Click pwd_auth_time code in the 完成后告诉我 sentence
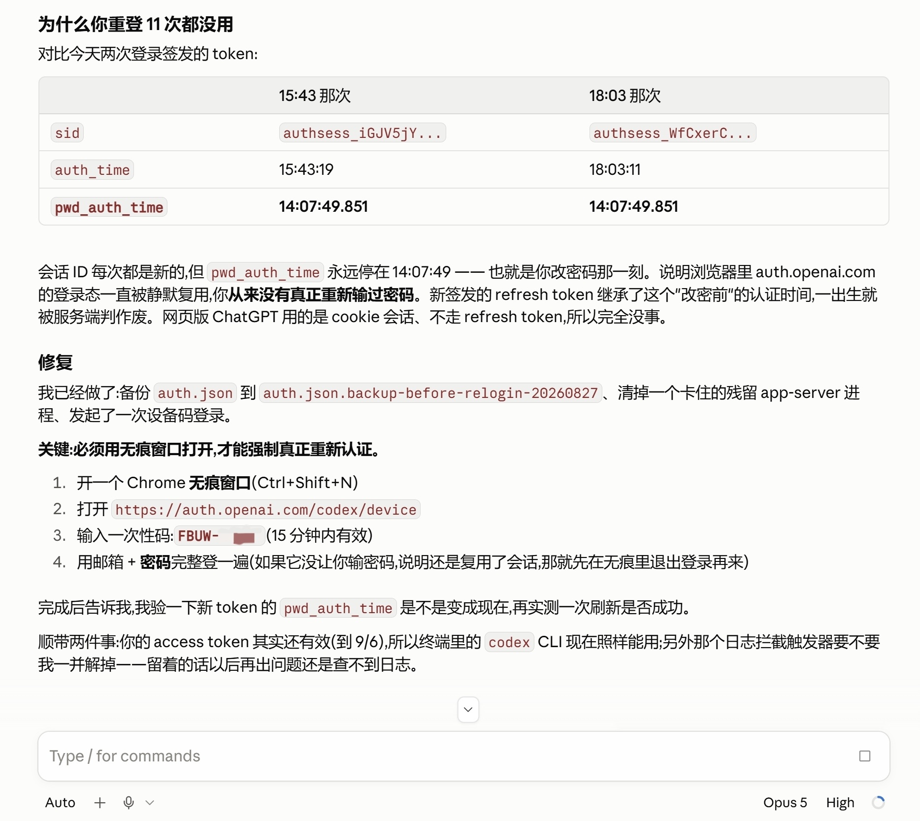920x821 pixels. point(338,608)
